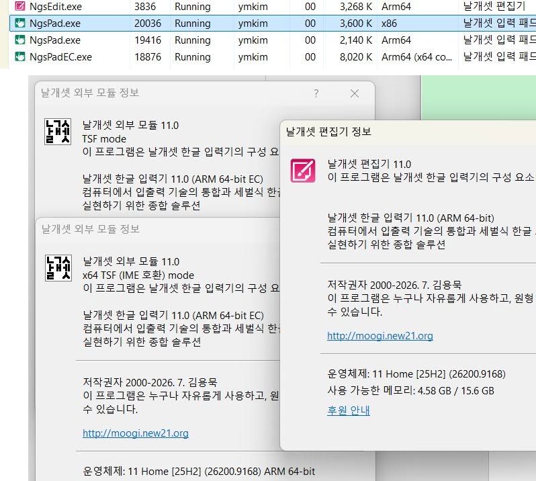Screen dimensions: 536x481
Task: Click 운영체제 line ending ARM 64-bit in module dialog
Action: point(199,471)
